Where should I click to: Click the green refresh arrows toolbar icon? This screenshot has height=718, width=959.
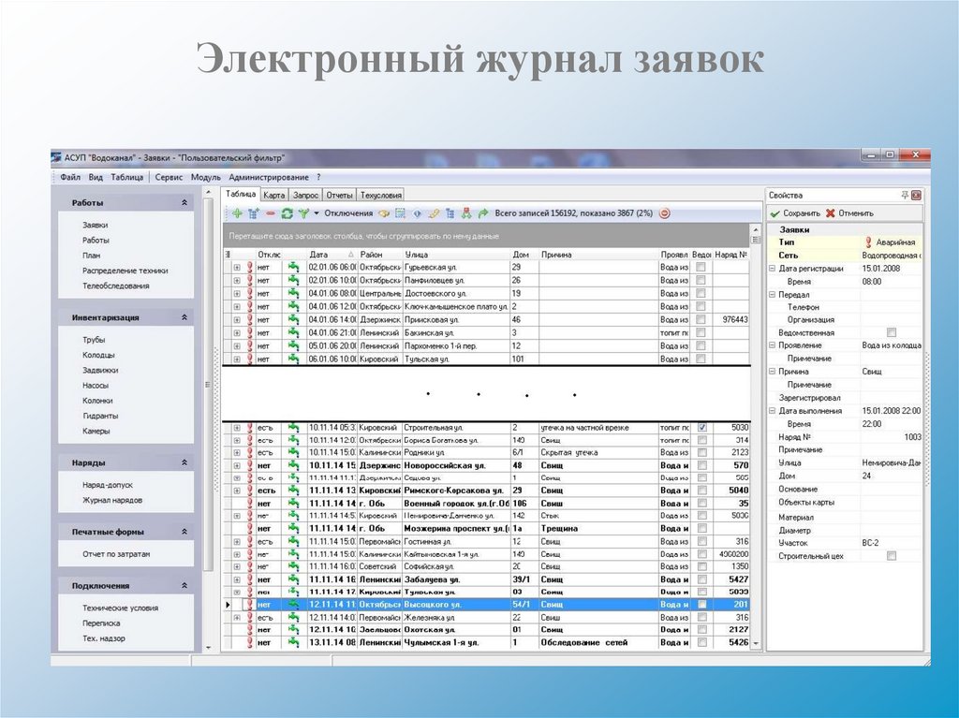(x=287, y=213)
